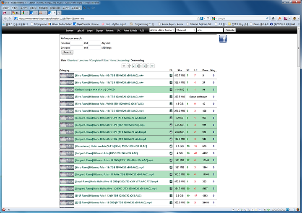The image size is (302, 213).
Task: Click the bookmark star in the address bar
Action: coord(198,18)
